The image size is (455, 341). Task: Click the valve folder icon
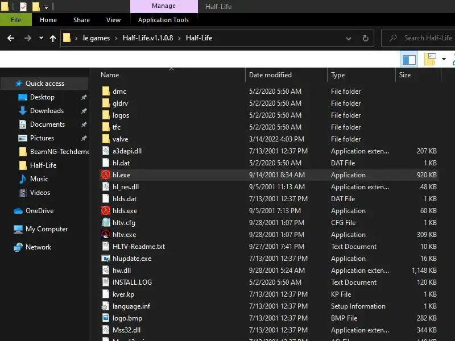click(106, 139)
